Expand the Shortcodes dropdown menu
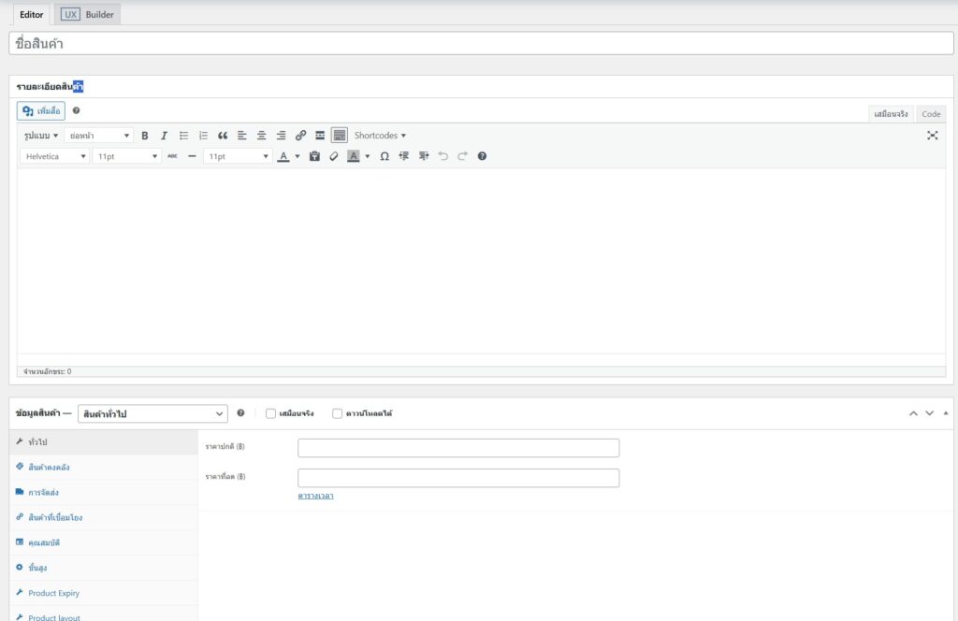This screenshot has width=958, height=621. click(380, 136)
